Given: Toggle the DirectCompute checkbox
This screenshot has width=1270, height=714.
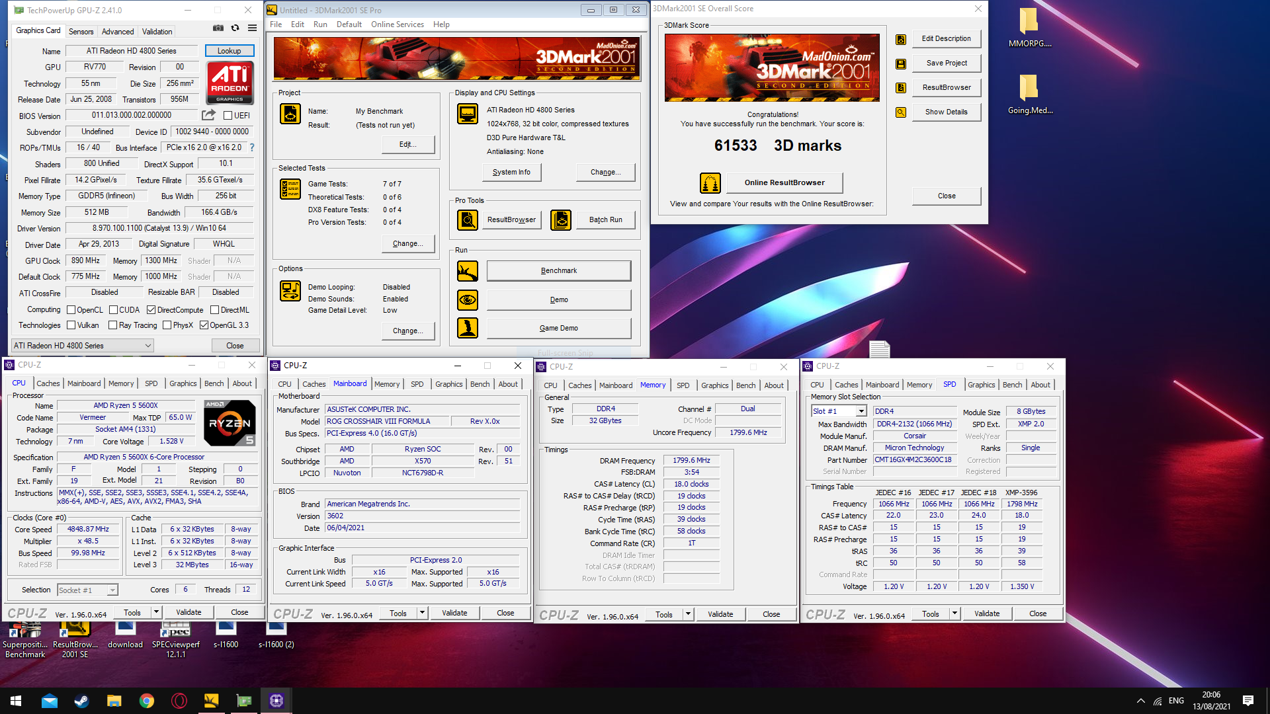Looking at the screenshot, I should click(x=151, y=310).
